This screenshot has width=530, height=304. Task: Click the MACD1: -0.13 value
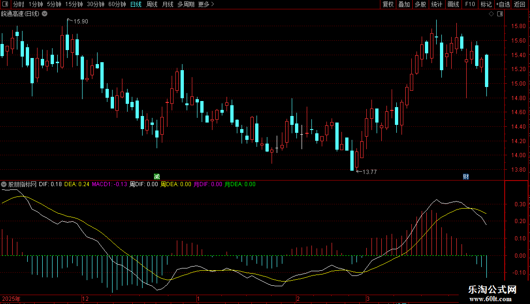pos(109,184)
